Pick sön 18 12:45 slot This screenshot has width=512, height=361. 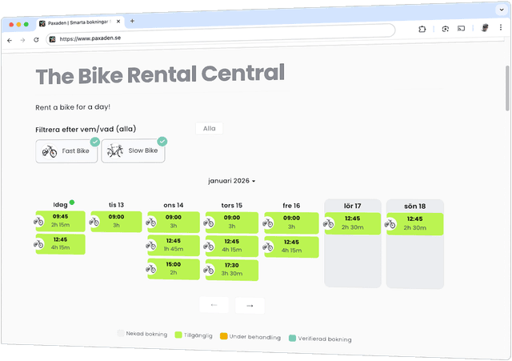[x=415, y=224]
